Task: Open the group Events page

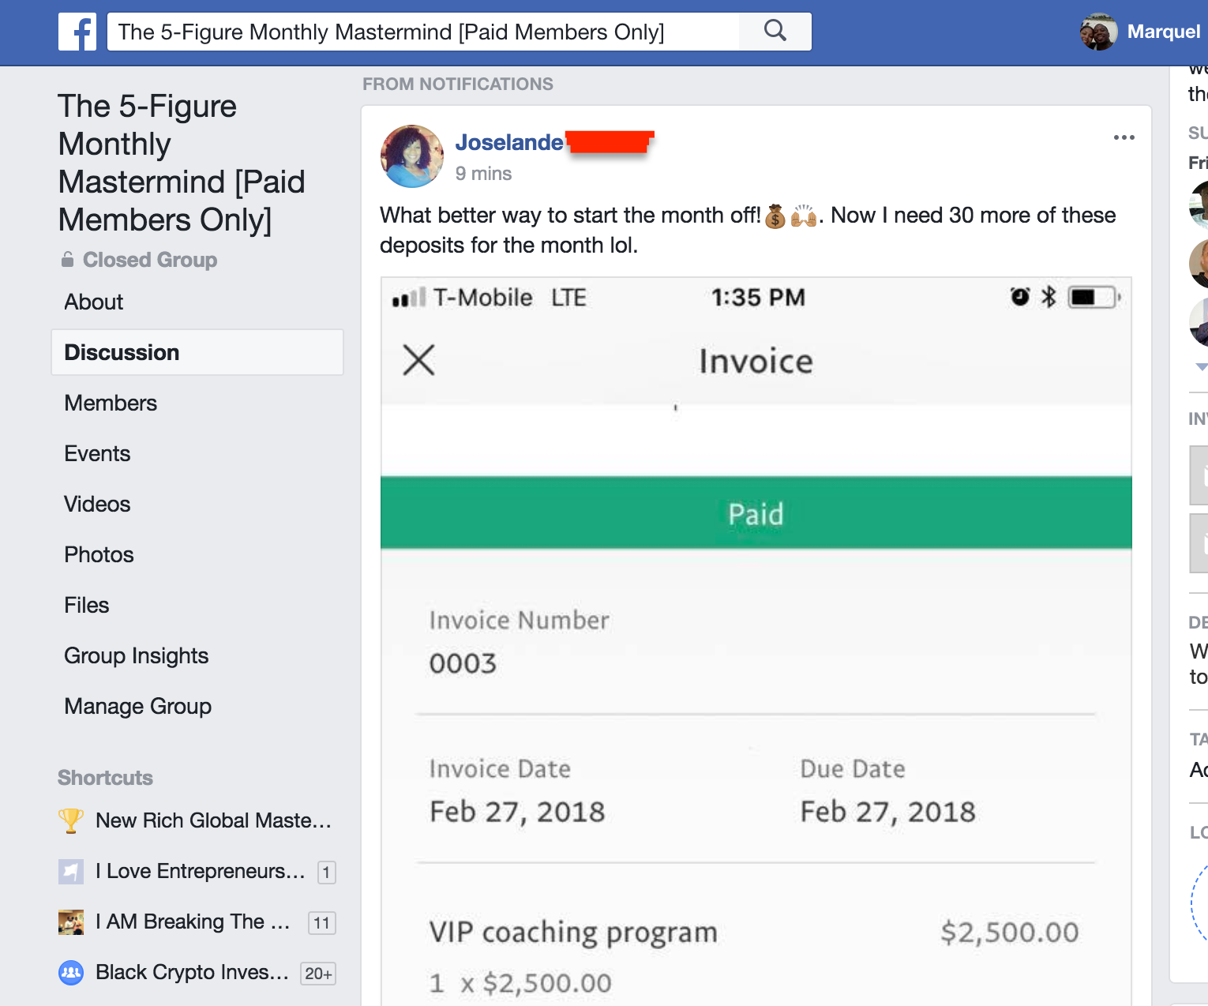Action: [97, 453]
